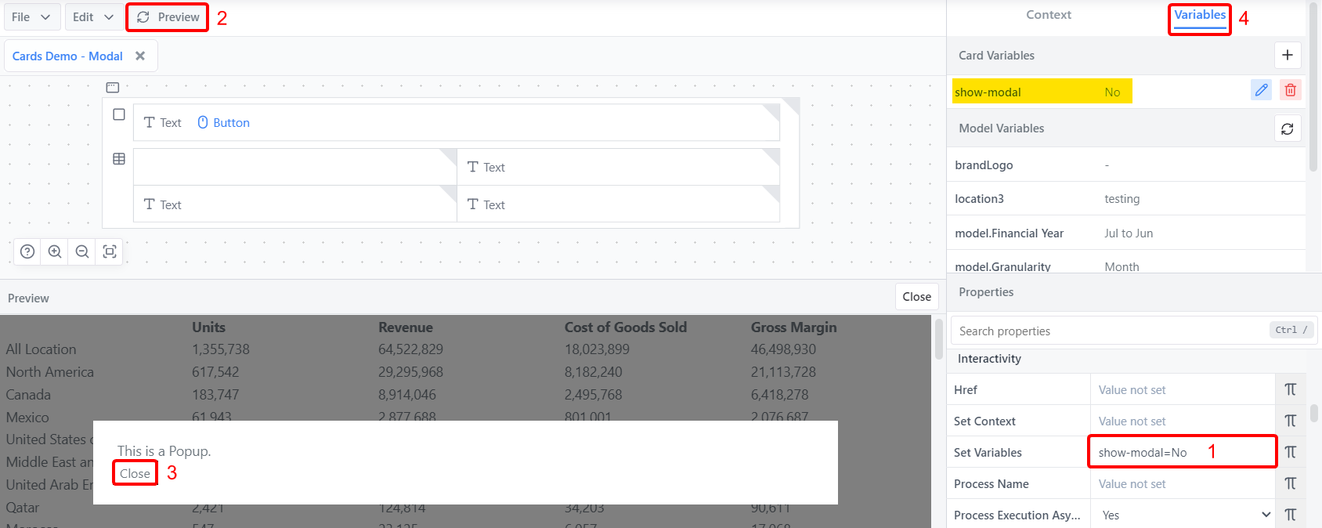
Task: Fit the card canvas to the screen
Action: pyautogui.click(x=109, y=251)
